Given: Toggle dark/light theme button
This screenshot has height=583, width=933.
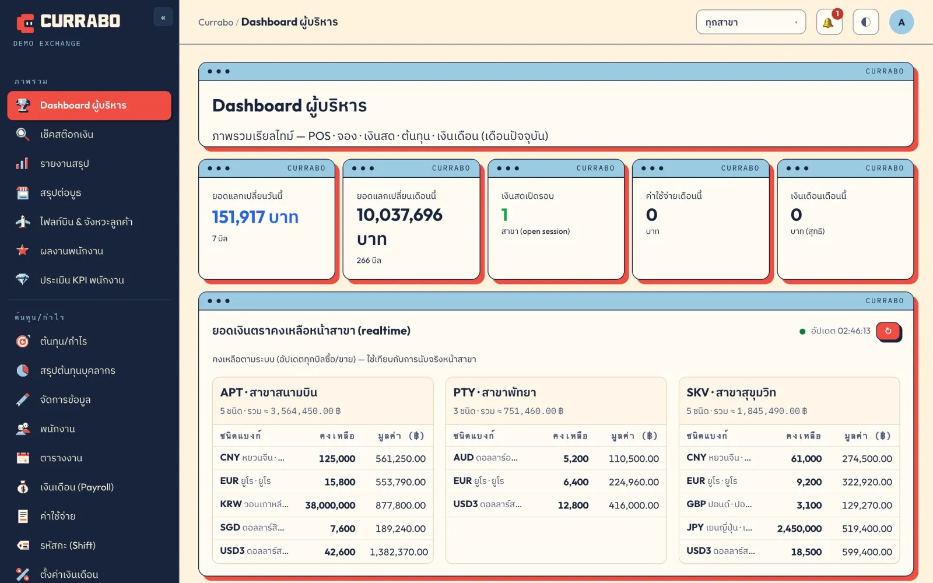Looking at the screenshot, I should click(x=865, y=22).
